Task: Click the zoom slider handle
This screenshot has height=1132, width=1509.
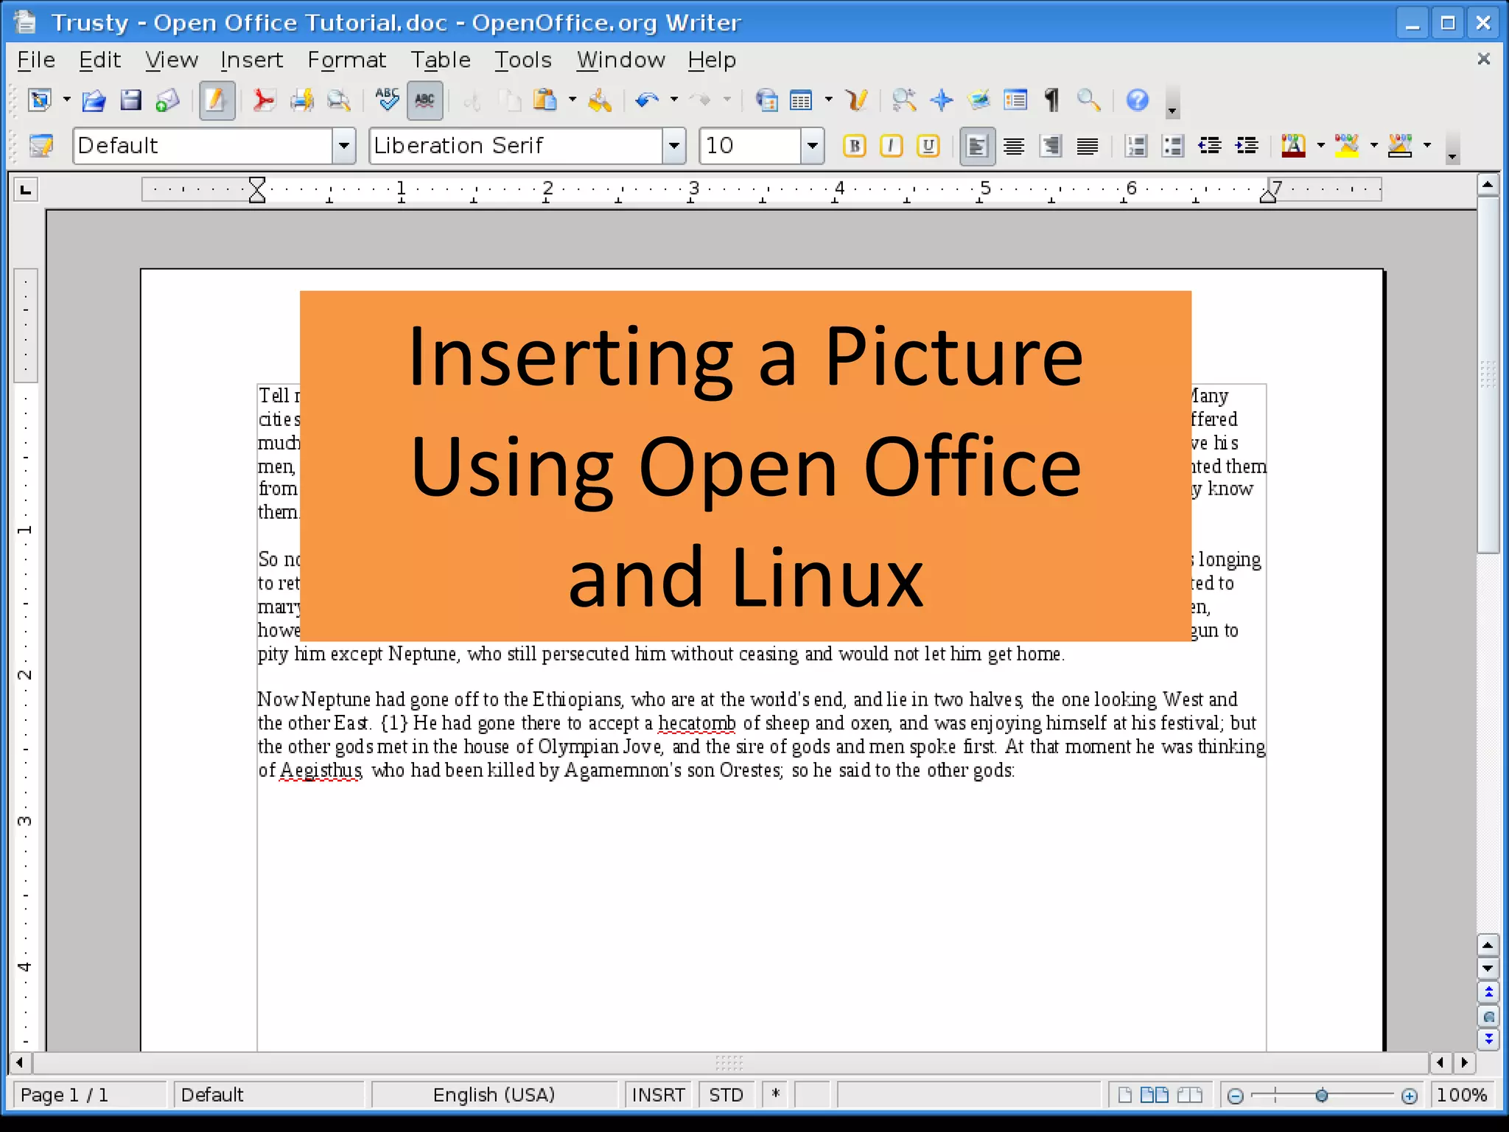Action: 1322,1096
